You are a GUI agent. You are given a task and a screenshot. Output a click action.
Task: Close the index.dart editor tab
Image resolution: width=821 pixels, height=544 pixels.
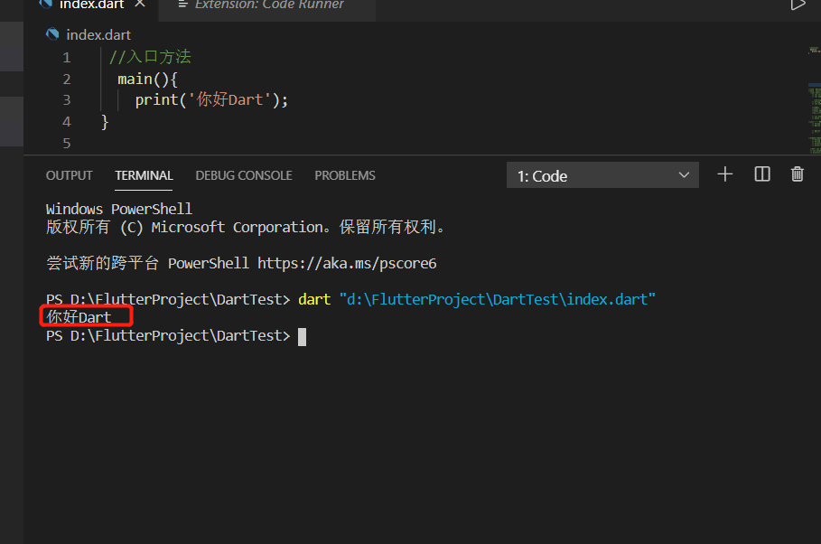[x=140, y=4]
